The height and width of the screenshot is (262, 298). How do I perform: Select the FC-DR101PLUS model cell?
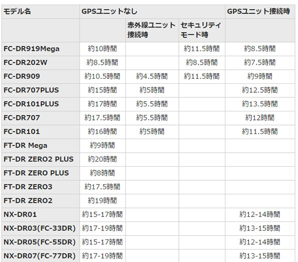click(31, 104)
